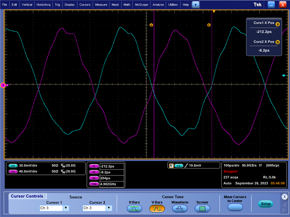Open the Horiz/Acq menu
This screenshot has width=290, height=217.
(x=44, y=5)
